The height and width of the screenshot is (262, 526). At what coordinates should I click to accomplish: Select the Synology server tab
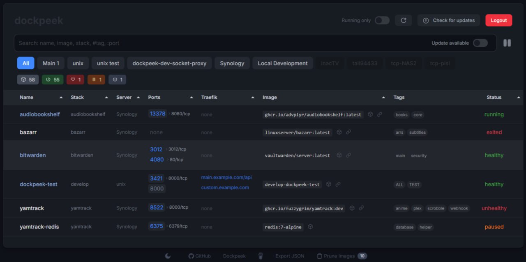[x=232, y=63]
